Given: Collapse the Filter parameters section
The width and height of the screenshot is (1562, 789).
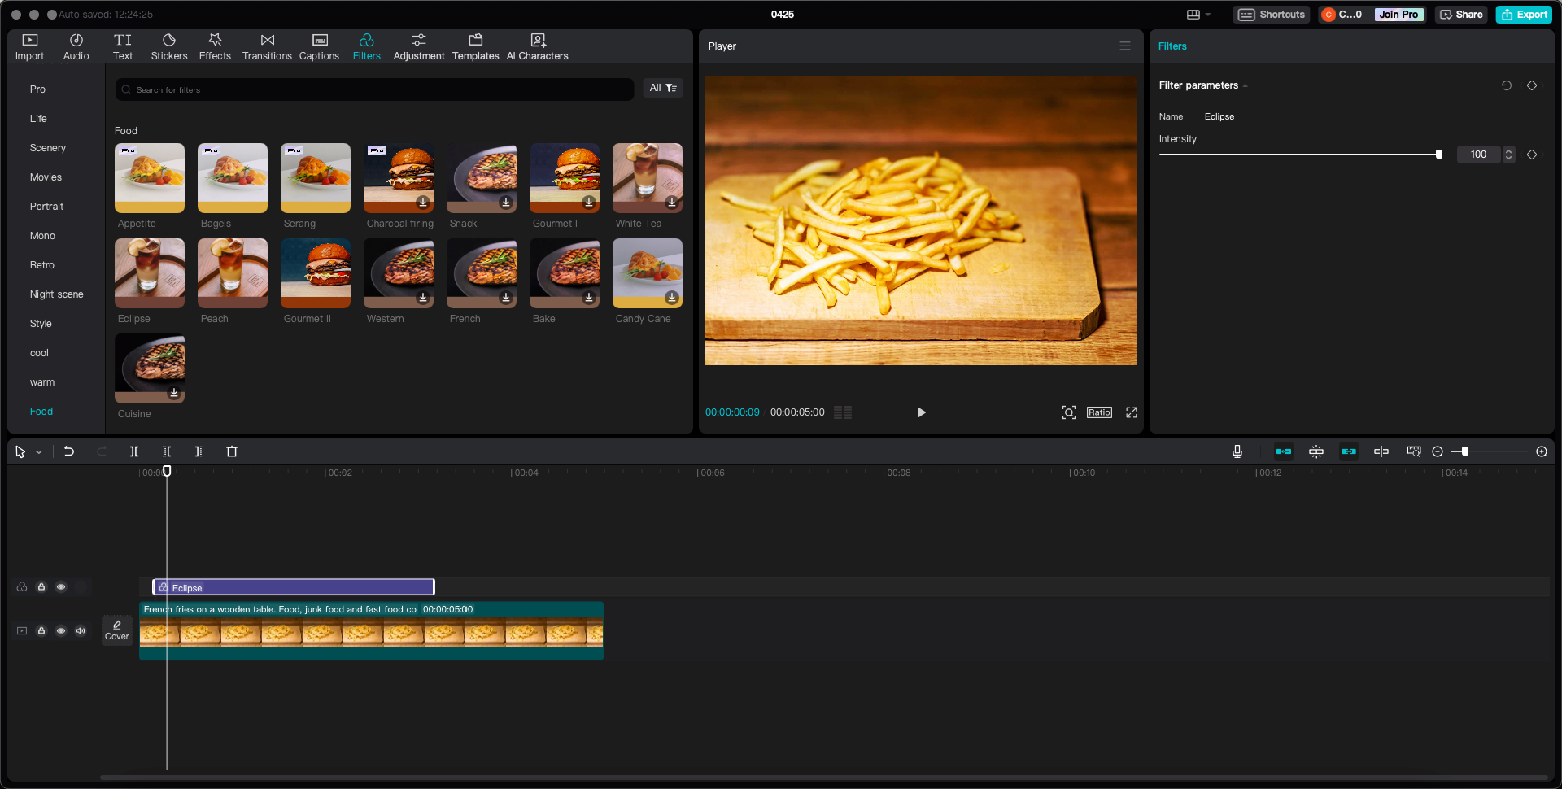Looking at the screenshot, I should (x=1245, y=85).
